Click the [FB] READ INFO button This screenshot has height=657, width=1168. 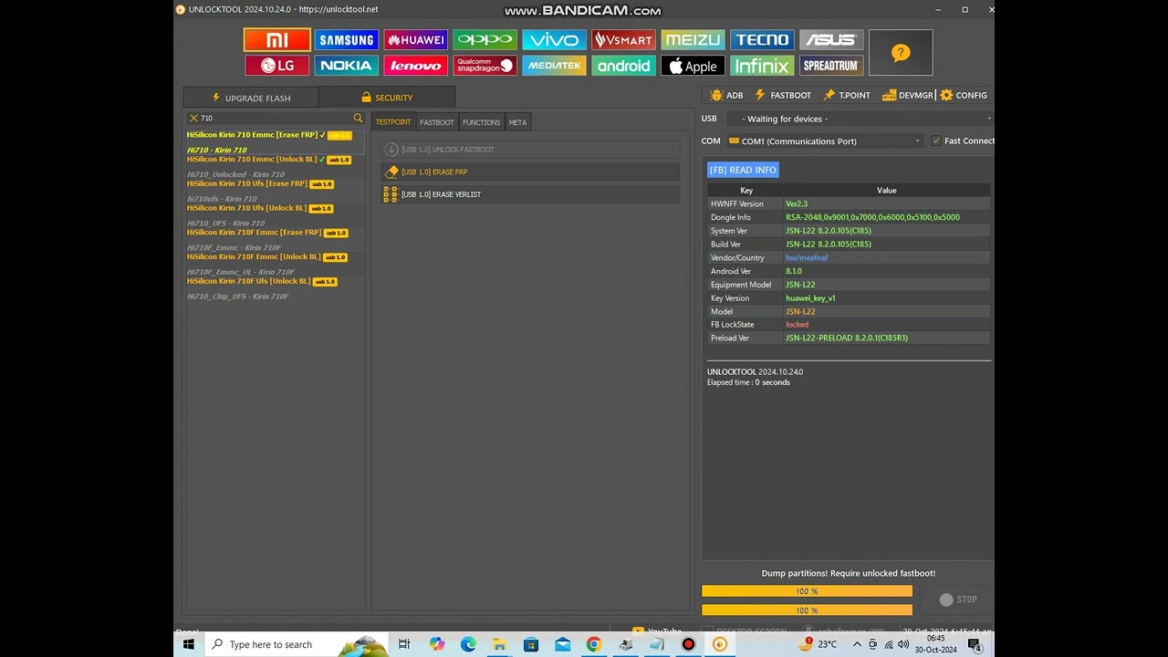point(743,170)
